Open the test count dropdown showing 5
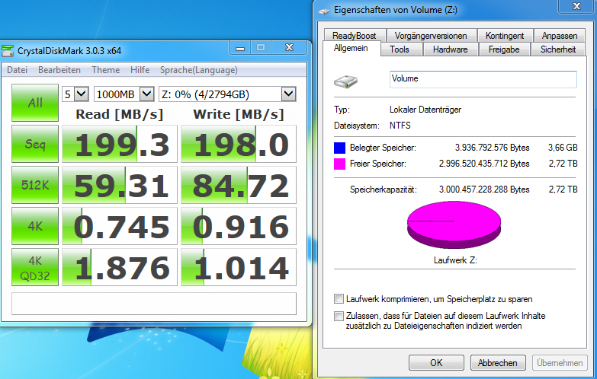597x379 pixels. point(75,94)
